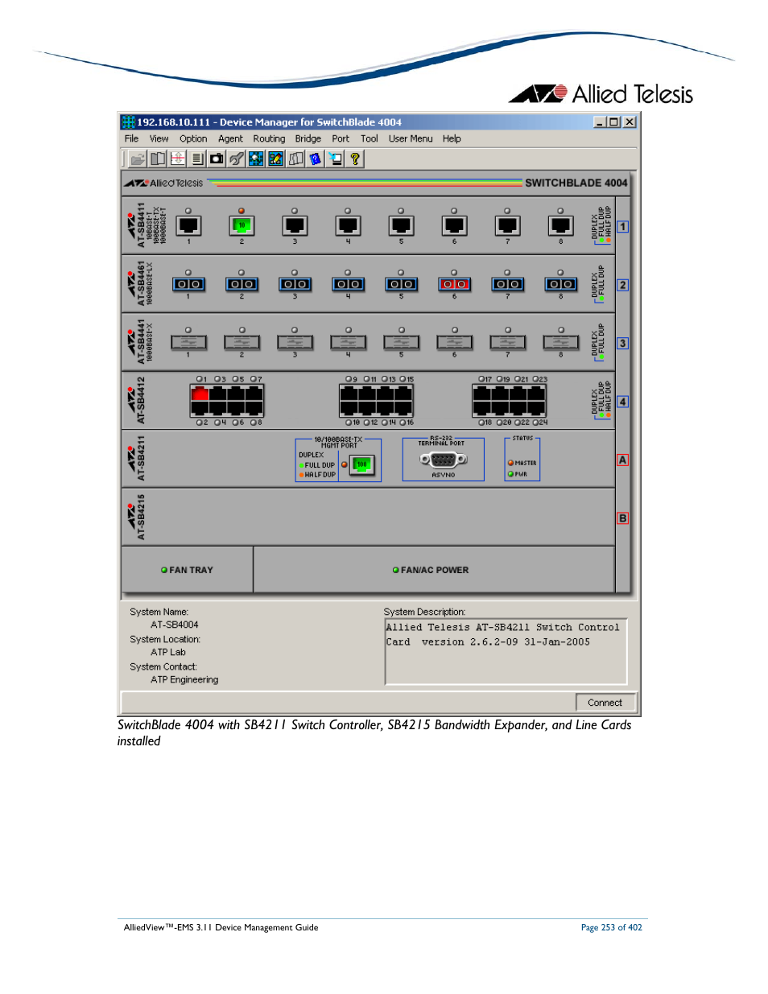This screenshot has width=768, height=994.
Task: Select GBIC port 4 on AT-SB4441 card
Action: click(348, 342)
